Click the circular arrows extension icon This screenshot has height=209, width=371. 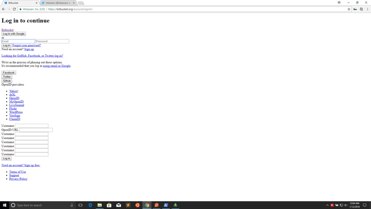tap(361, 9)
